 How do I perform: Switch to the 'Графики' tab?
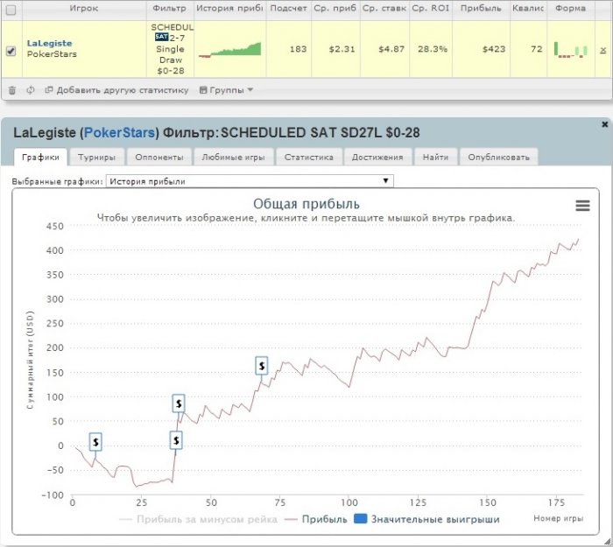[40, 157]
